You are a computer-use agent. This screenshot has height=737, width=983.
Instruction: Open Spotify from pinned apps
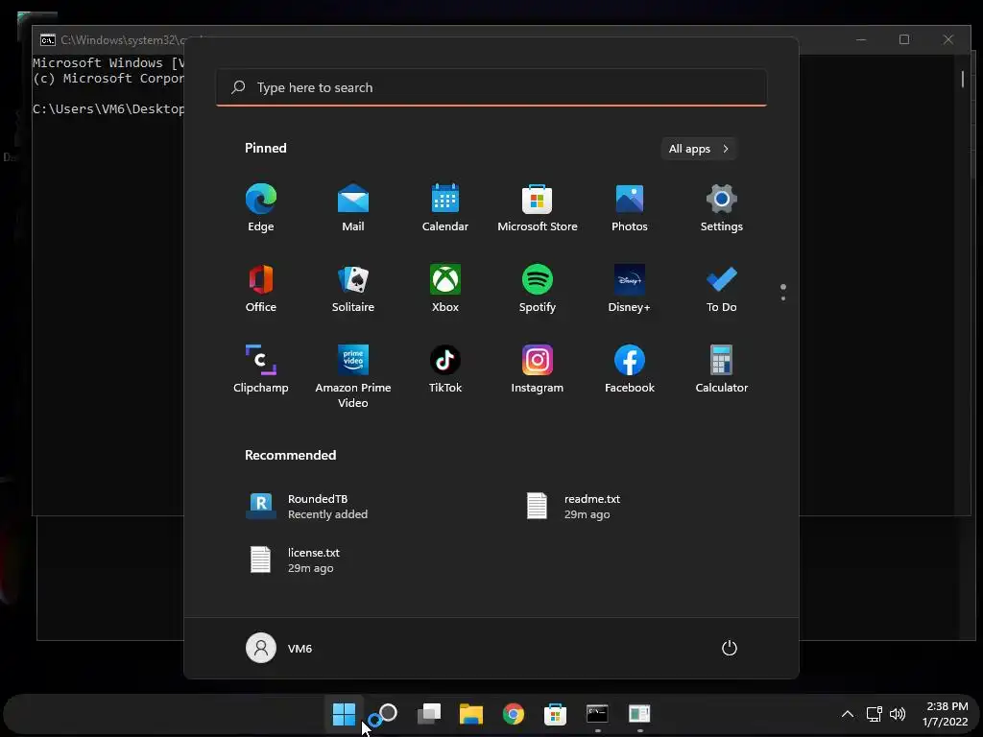coord(538,288)
